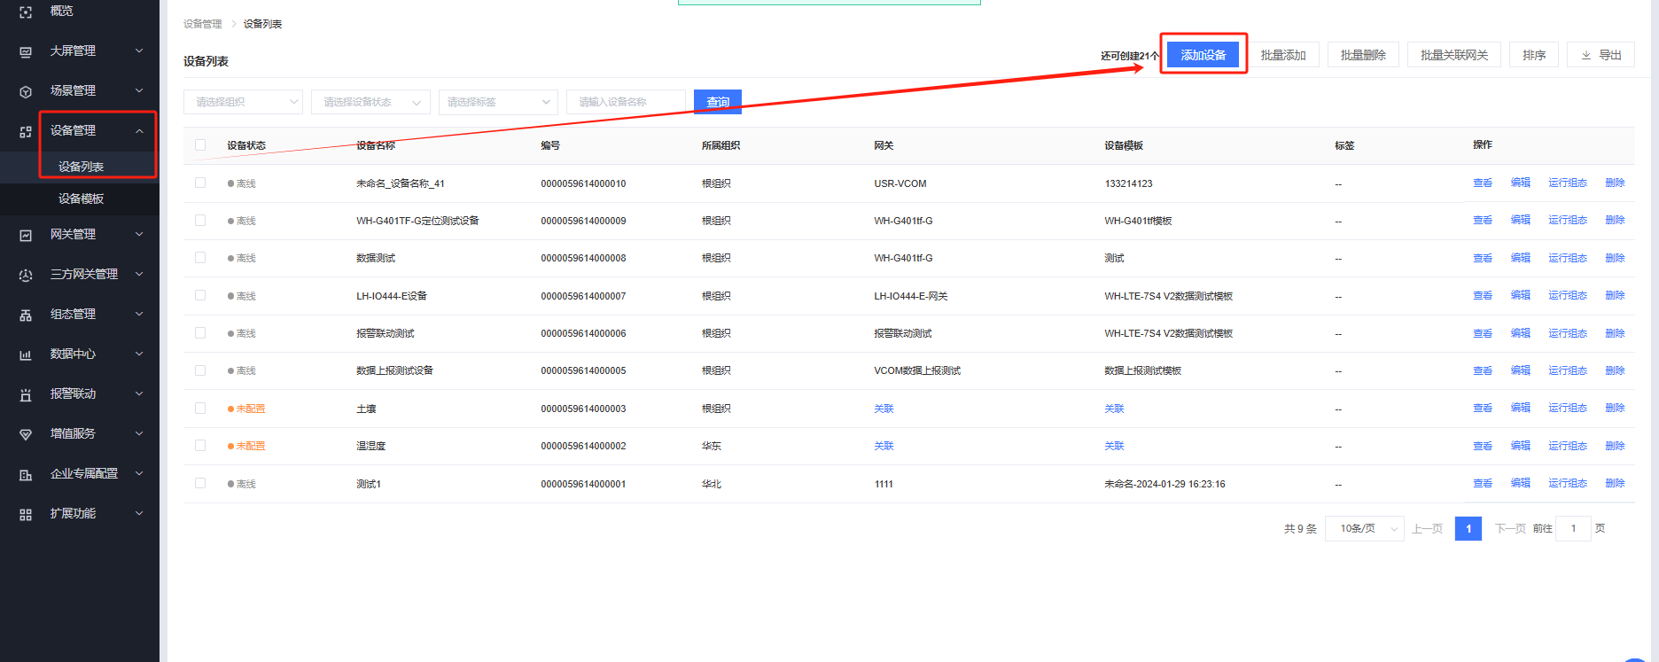Click 关联 gateway link for 温湿度
This screenshot has width=1659, height=662.
coord(884,446)
